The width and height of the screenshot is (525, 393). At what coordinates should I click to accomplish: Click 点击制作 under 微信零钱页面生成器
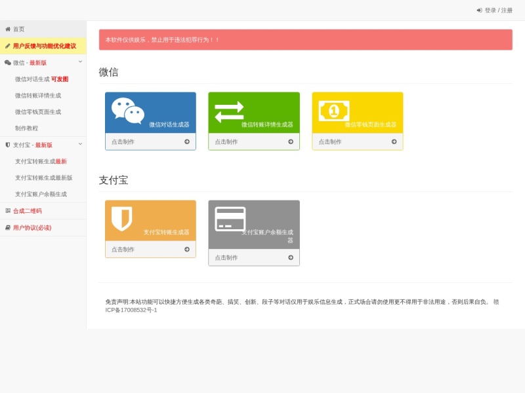(x=330, y=141)
